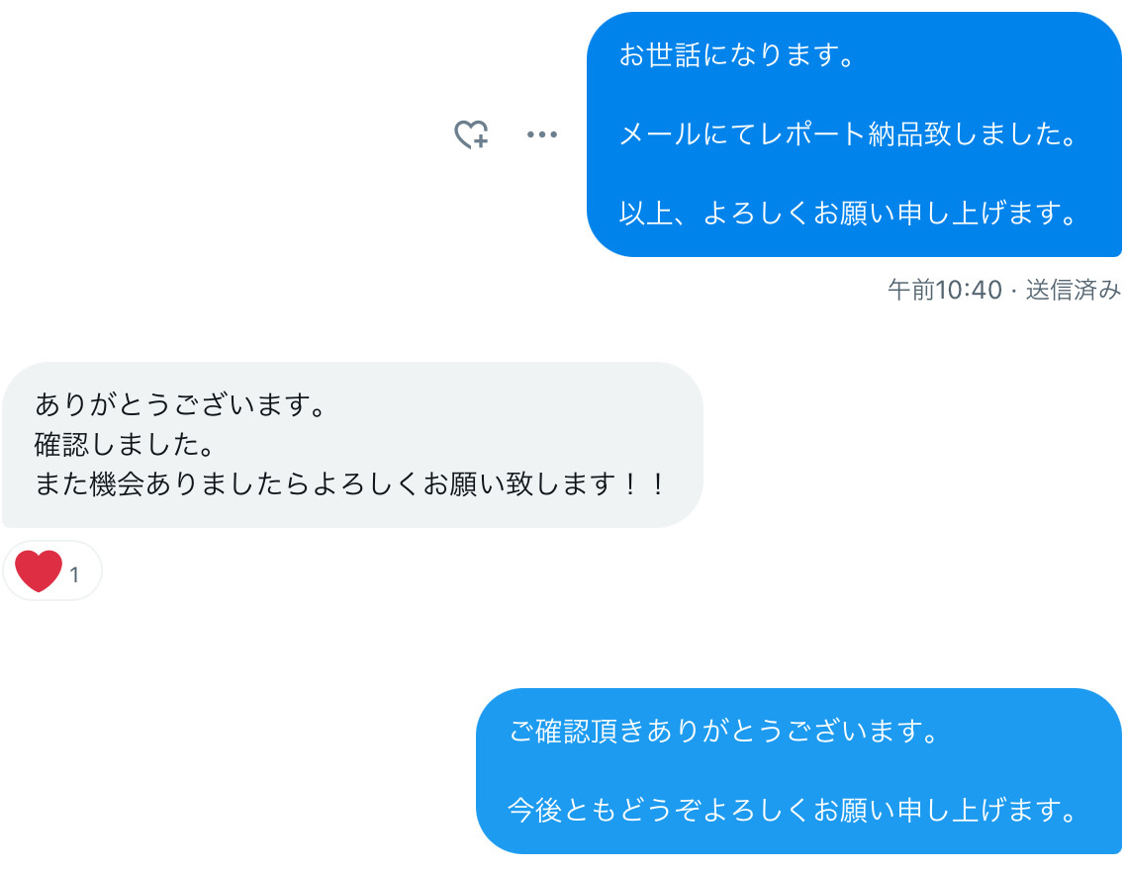1125x871 pixels.
Task: Select the line ご確認頂きありがとうございます。
Action: pyautogui.click(x=724, y=732)
